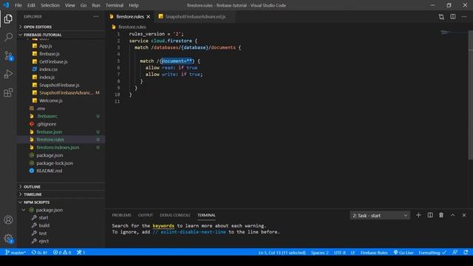Open the Accounts menu icon
This screenshot has width=473, height=266.
click(8, 220)
